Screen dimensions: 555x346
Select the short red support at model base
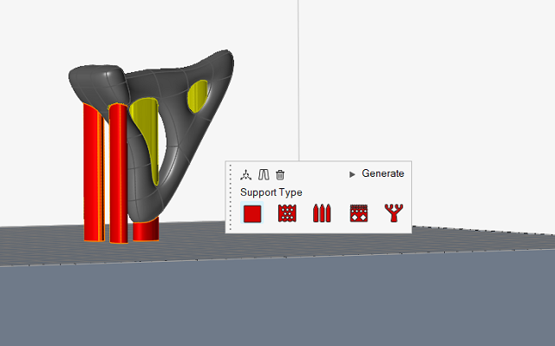(146, 230)
